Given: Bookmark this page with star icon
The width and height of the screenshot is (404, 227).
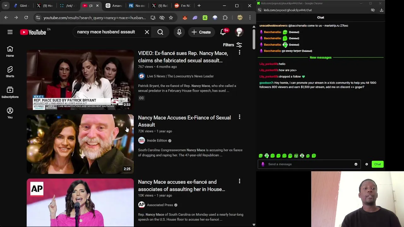Looking at the screenshot, I should tap(171, 18).
